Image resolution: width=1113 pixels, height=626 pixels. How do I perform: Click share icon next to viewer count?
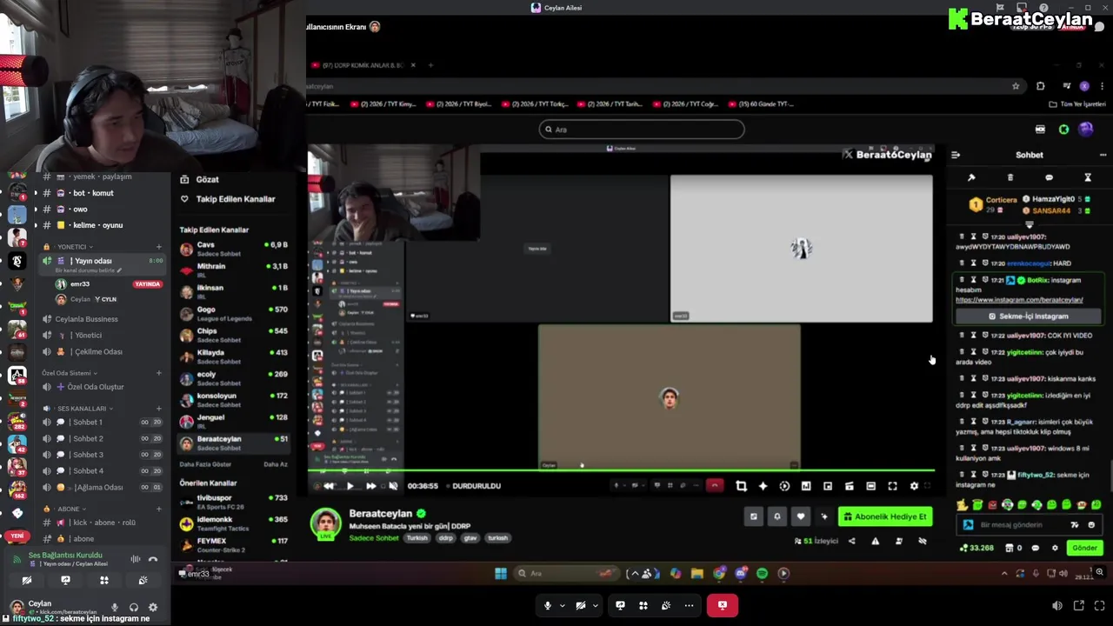coord(851,541)
